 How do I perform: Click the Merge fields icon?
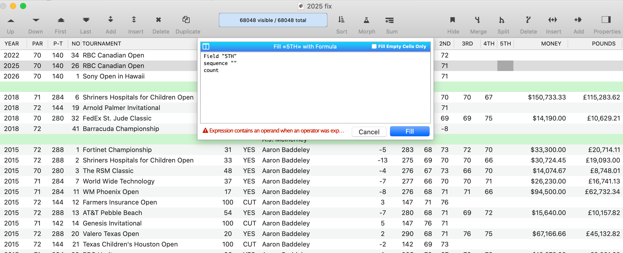tap(478, 20)
